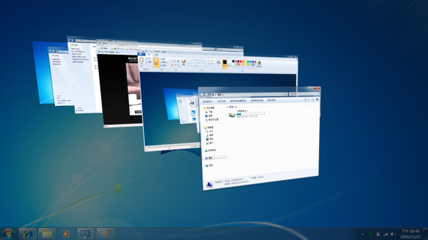
Task: Click the Explorer address bar
Action: 248,95
